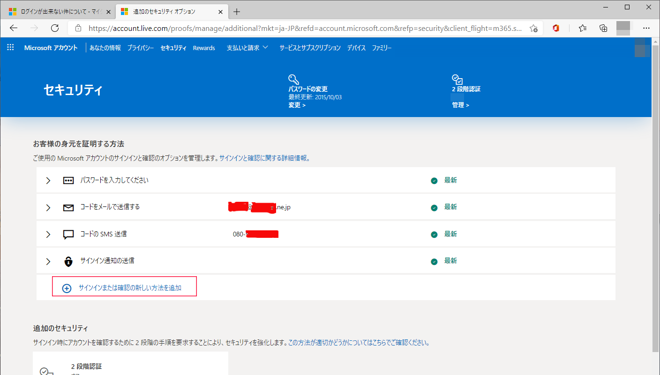This screenshot has height=375, width=660.
Task: Click the password dots icon
Action: coord(68,180)
